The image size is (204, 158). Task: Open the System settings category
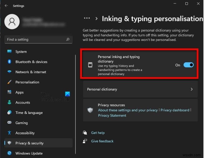click(38, 52)
